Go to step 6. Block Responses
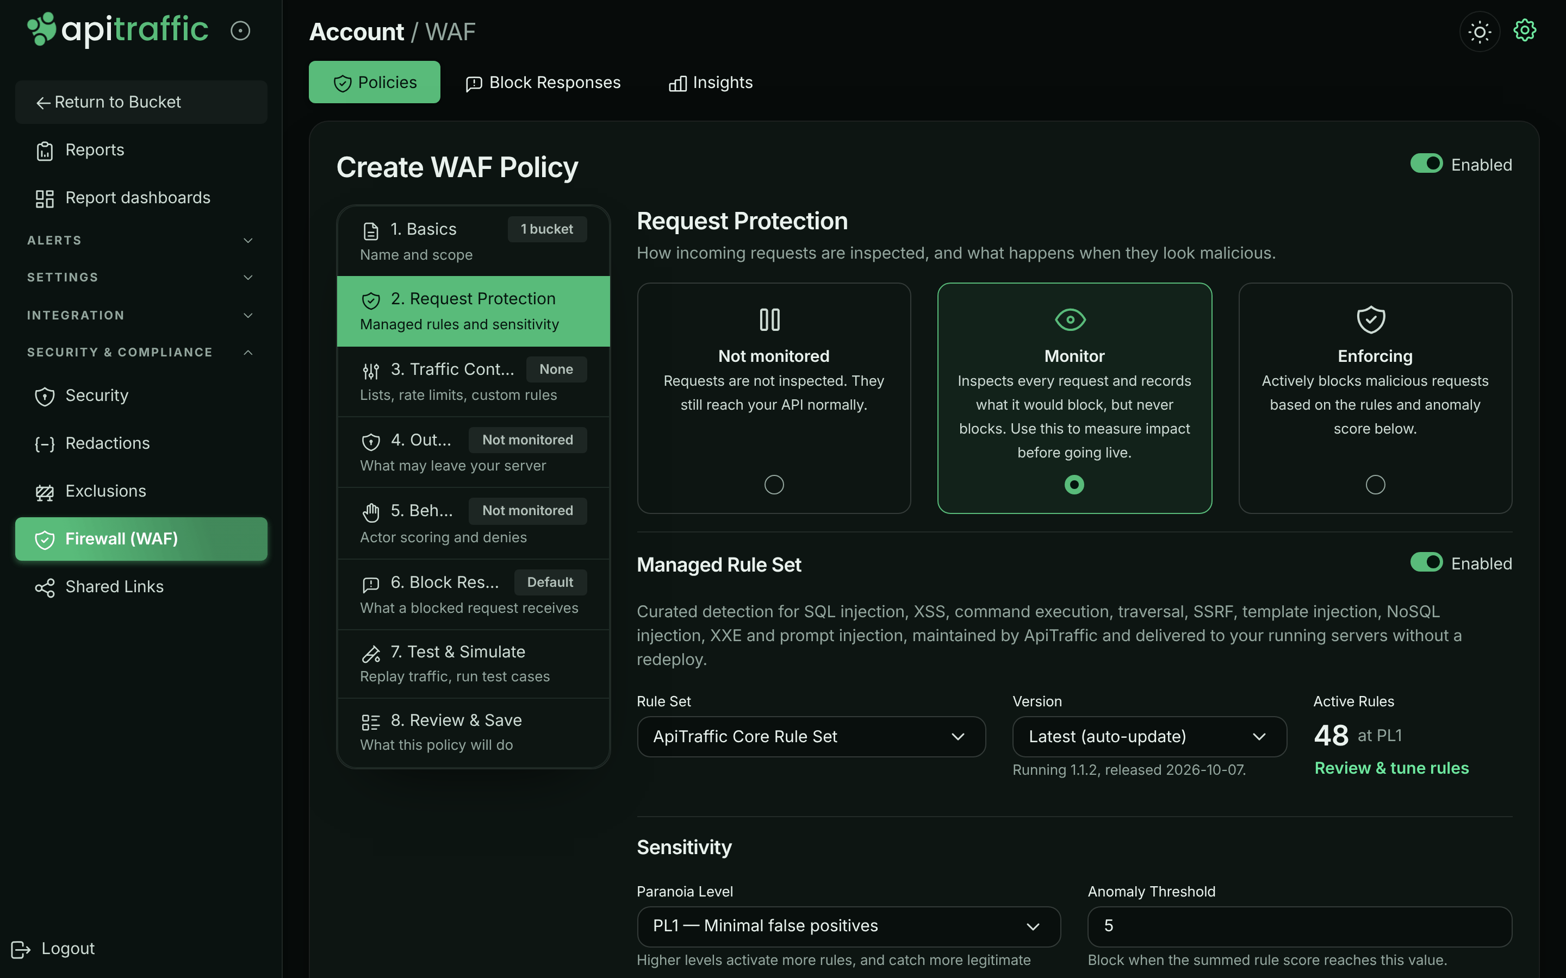 473,594
